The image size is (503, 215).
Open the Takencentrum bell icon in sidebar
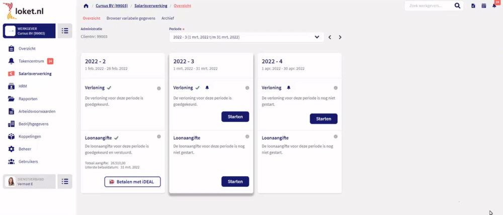[x=11, y=61]
